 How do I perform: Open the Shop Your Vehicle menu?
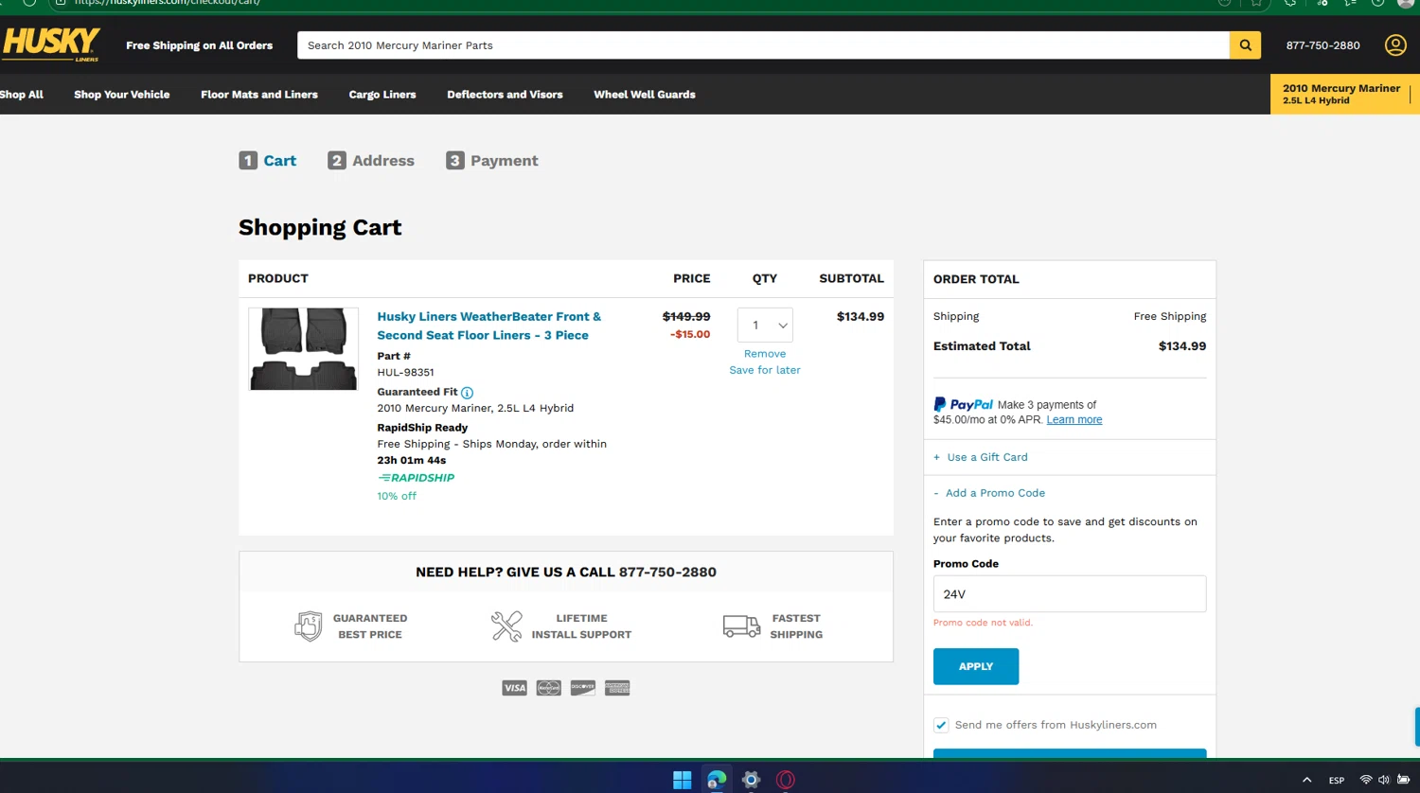pos(122,95)
